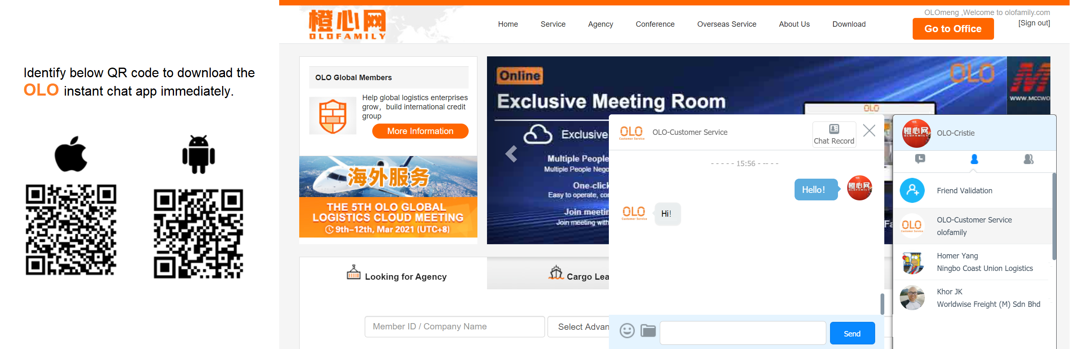Click the OLO avatar next to Hi!
Viewport: 1070px width, 349px height.
[634, 213]
